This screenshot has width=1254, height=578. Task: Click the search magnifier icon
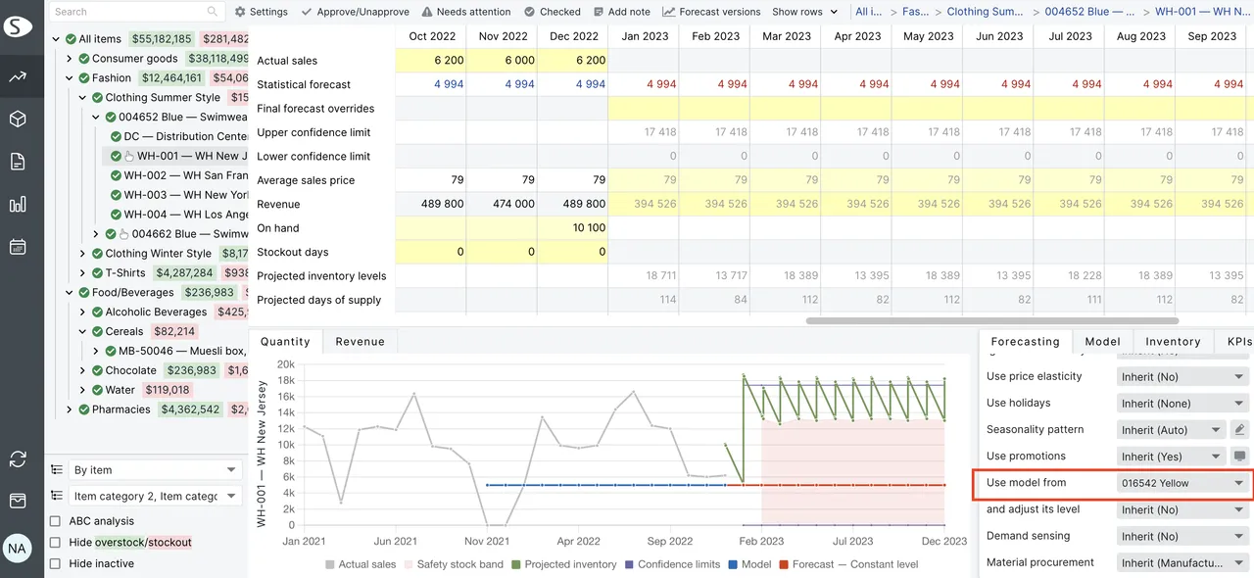[214, 12]
